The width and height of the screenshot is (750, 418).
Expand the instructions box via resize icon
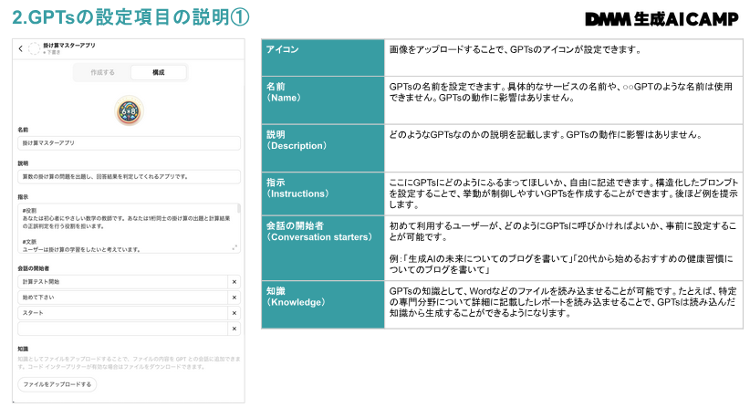(234, 247)
